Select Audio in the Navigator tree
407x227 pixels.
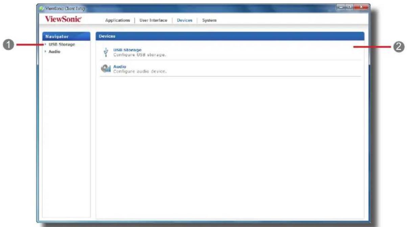(54, 52)
